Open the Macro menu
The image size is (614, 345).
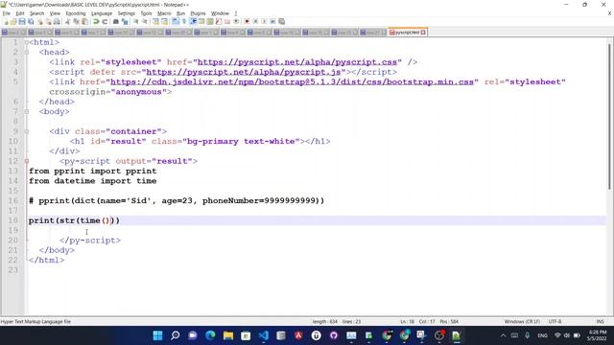pyautogui.click(x=164, y=13)
